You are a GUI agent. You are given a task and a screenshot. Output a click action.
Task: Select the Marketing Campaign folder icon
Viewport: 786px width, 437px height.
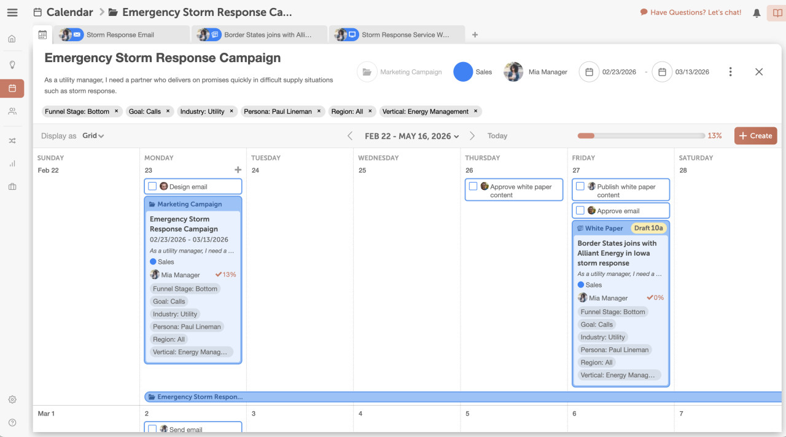[x=367, y=72]
